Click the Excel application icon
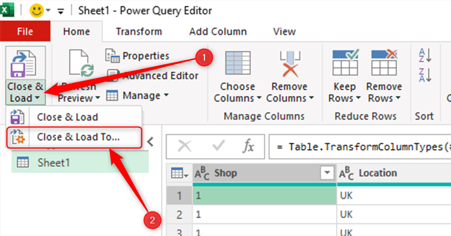This screenshot has height=236, width=451. point(7,11)
